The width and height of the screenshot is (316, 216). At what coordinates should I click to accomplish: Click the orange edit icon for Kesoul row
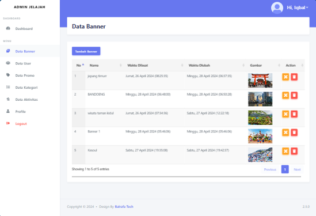[x=285, y=151]
